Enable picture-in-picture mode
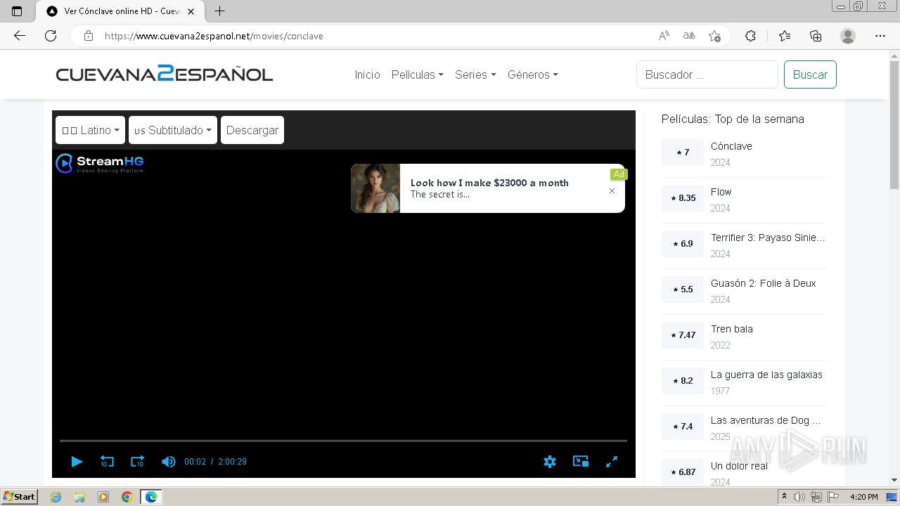This screenshot has width=900, height=506. coord(581,462)
